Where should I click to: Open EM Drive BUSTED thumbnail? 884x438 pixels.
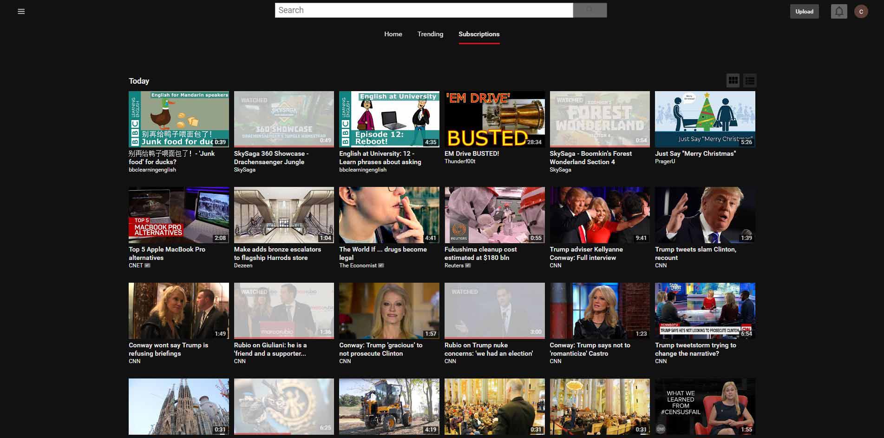click(495, 119)
